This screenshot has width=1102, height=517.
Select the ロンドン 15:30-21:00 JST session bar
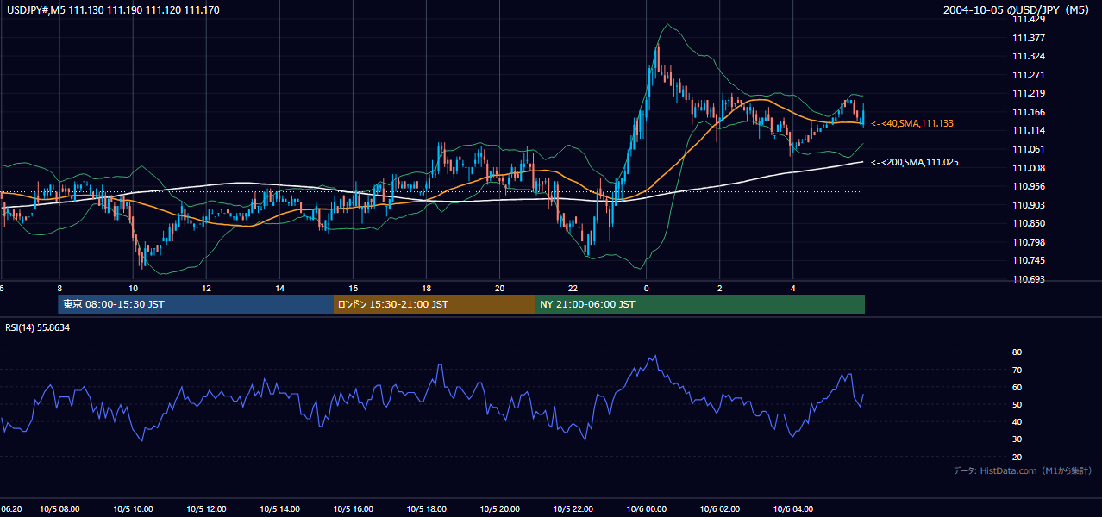(x=434, y=304)
